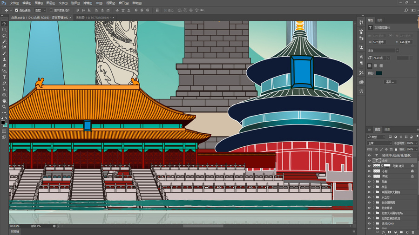419x235 pixels.
Task: Click the zoom percentage 109.81% field
Action: click(x=14, y=226)
